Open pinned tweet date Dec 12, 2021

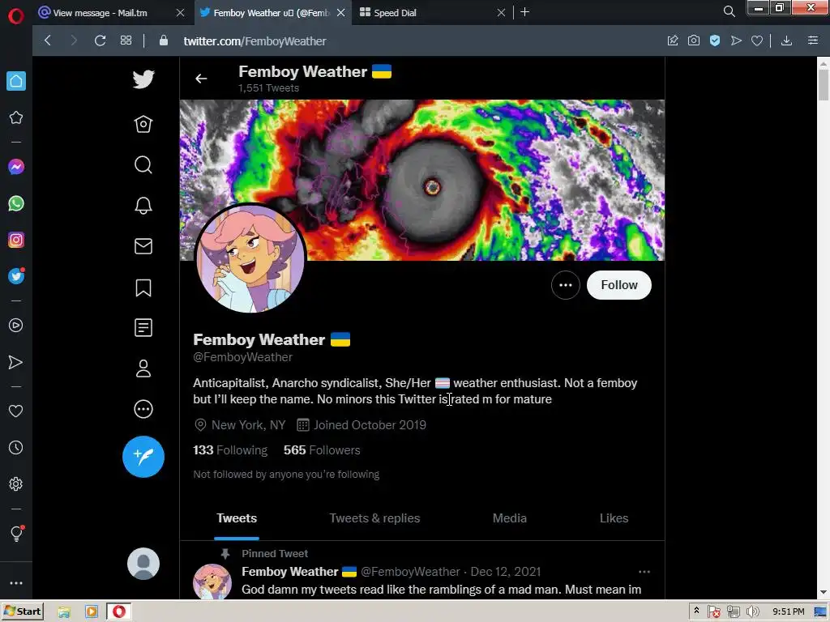pyautogui.click(x=506, y=572)
